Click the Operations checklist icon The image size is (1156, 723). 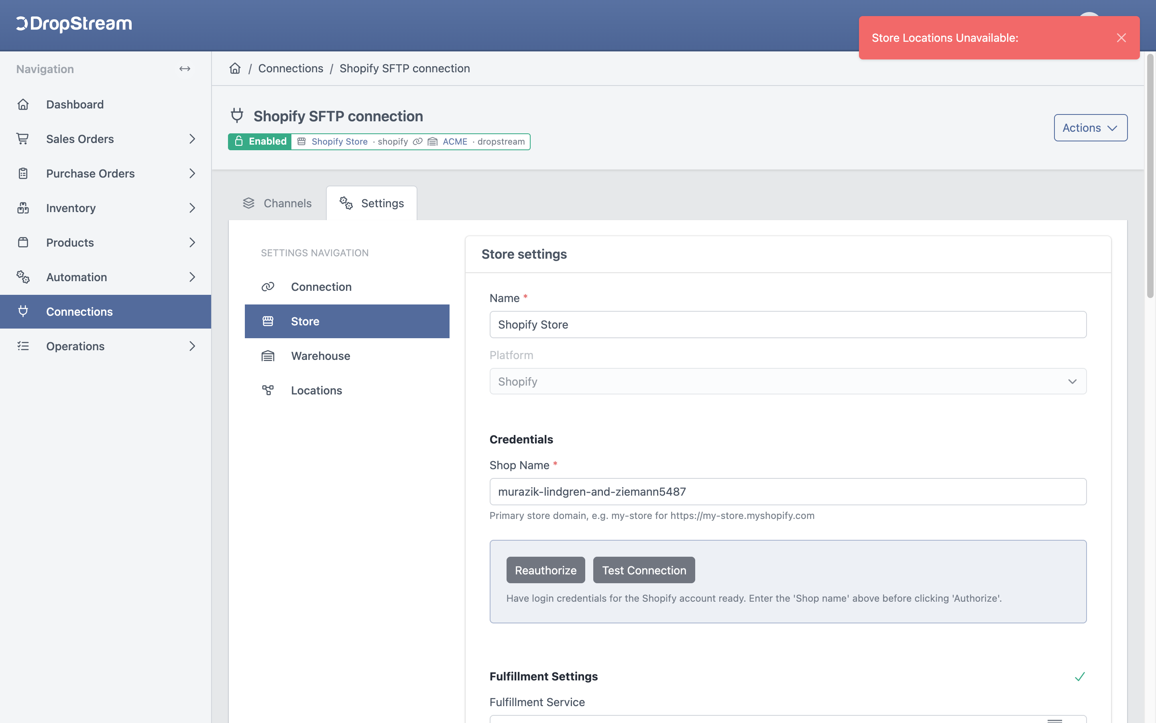(23, 346)
